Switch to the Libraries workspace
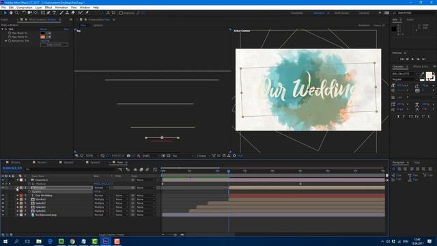 tap(364, 13)
